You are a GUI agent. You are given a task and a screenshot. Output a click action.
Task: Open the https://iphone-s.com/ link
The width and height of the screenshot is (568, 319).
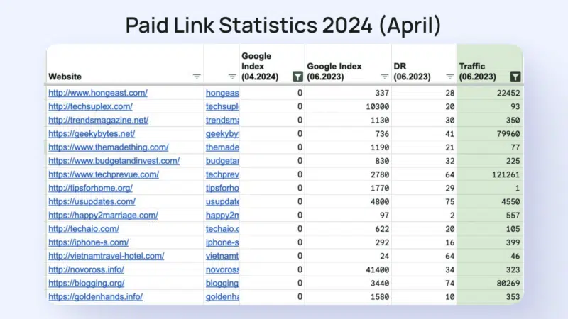[88, 242]
